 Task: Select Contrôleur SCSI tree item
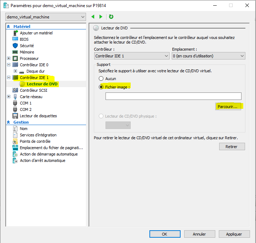pos(34,90)
